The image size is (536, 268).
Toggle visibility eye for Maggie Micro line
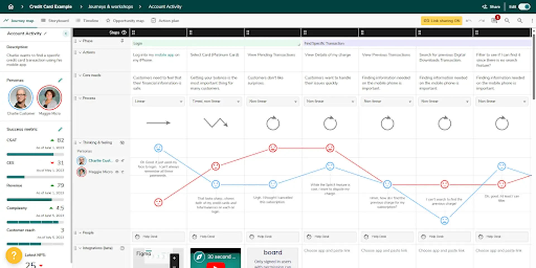(117, 172)
